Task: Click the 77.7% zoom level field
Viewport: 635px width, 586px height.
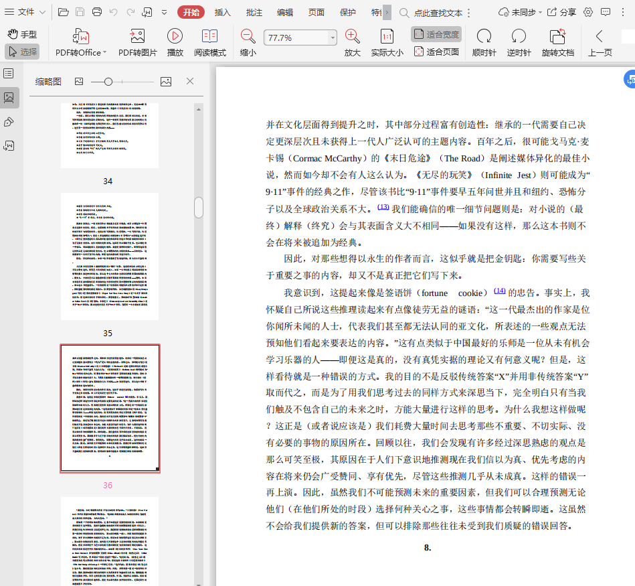Action: [296, 38]
